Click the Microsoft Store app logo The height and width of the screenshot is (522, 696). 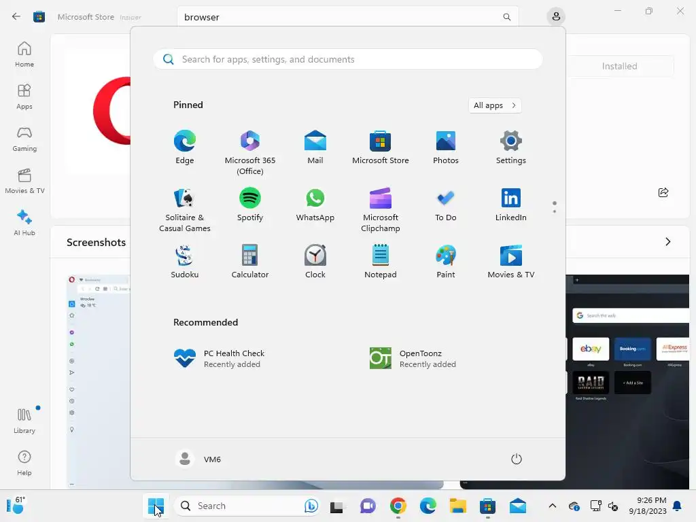[x=39, y=17]
